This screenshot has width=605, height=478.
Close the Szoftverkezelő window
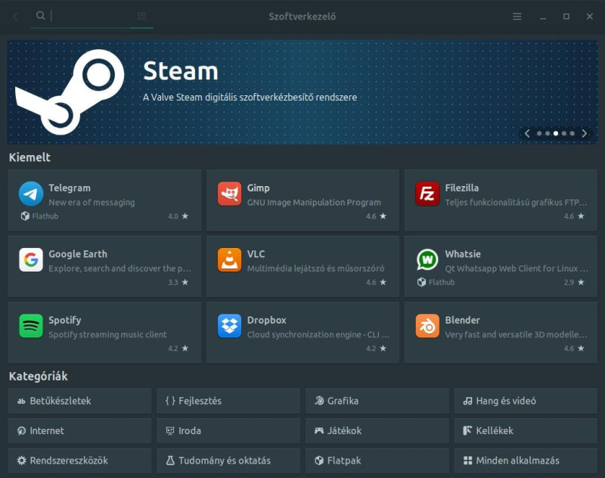tap(590, 16)
